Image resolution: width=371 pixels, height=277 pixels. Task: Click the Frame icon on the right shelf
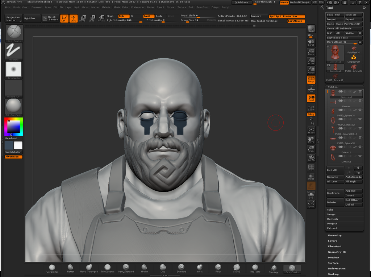click(x=311, y=131)
